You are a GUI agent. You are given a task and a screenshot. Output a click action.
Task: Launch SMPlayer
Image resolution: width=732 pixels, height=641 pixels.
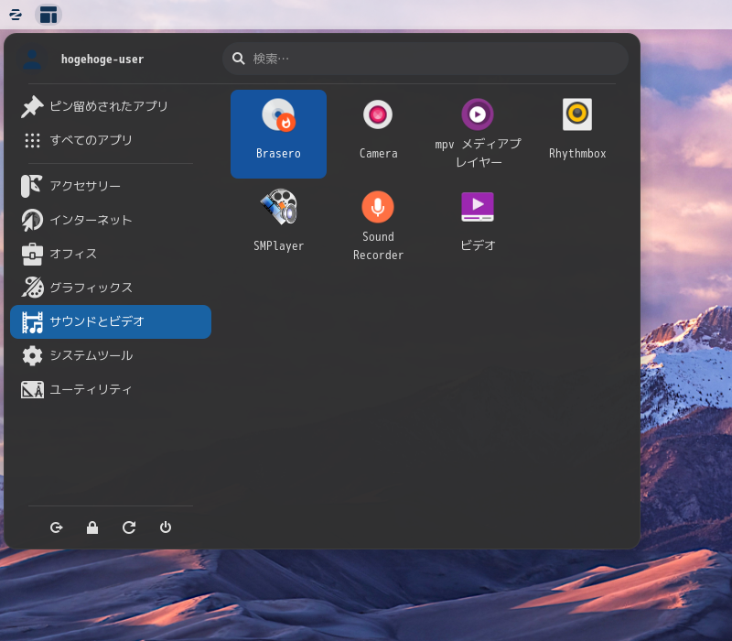(x=278, y=225)
